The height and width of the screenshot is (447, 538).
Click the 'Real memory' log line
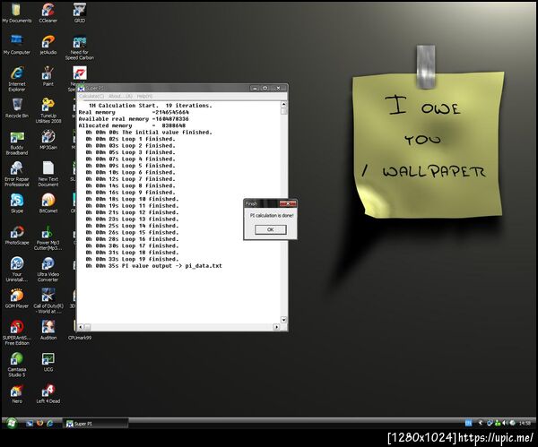point(134,113)
